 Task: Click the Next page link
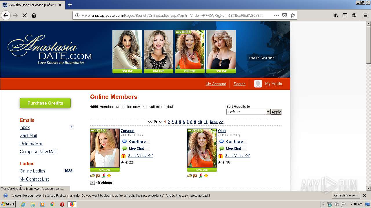214,122
